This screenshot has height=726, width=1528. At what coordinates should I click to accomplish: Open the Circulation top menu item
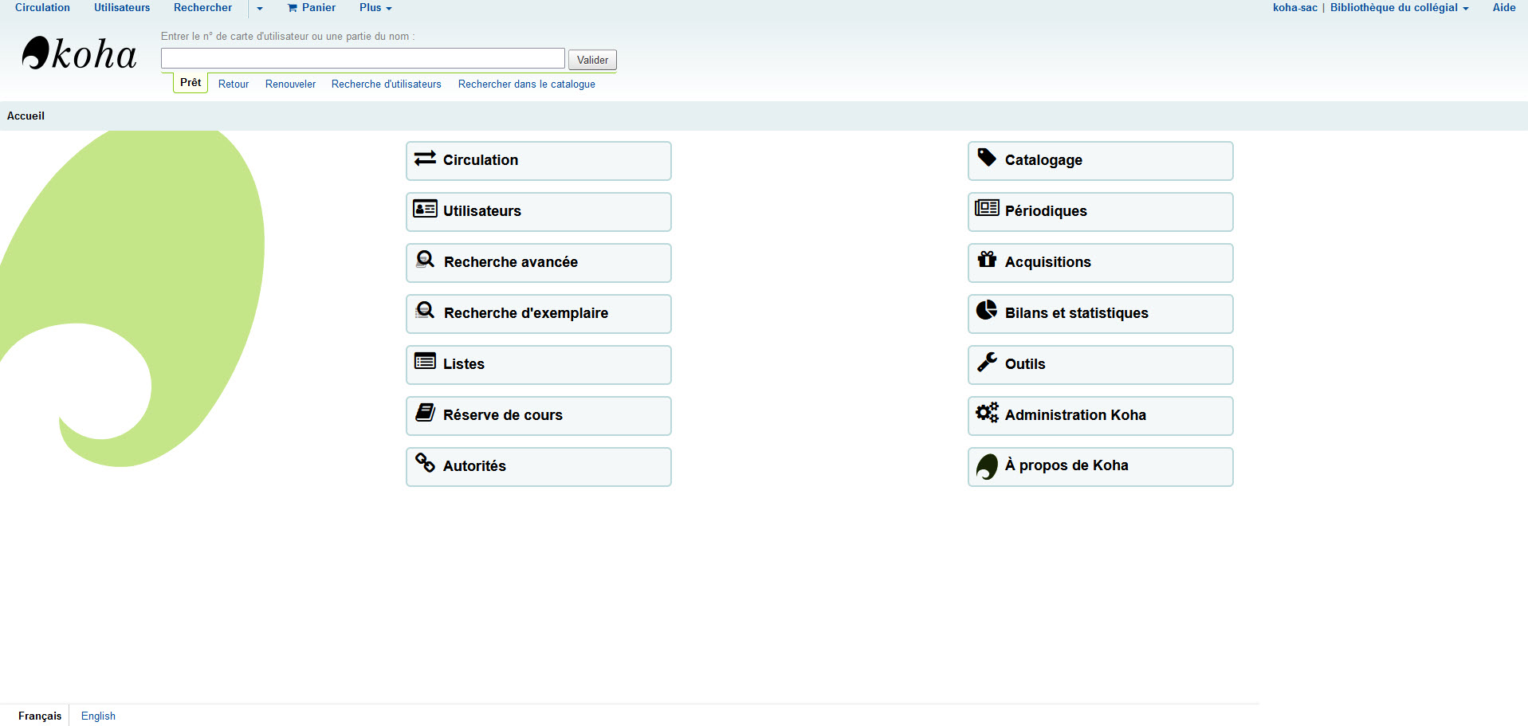point(42,8)
